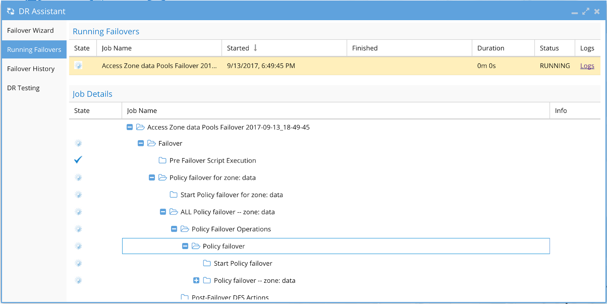Close the DR Assistant window
The height and width of the screenshot is (304, 607).
[597, 11]
